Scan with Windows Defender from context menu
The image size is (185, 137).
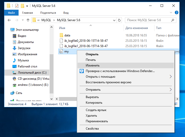pyautogui.click(x=126, y=71)
